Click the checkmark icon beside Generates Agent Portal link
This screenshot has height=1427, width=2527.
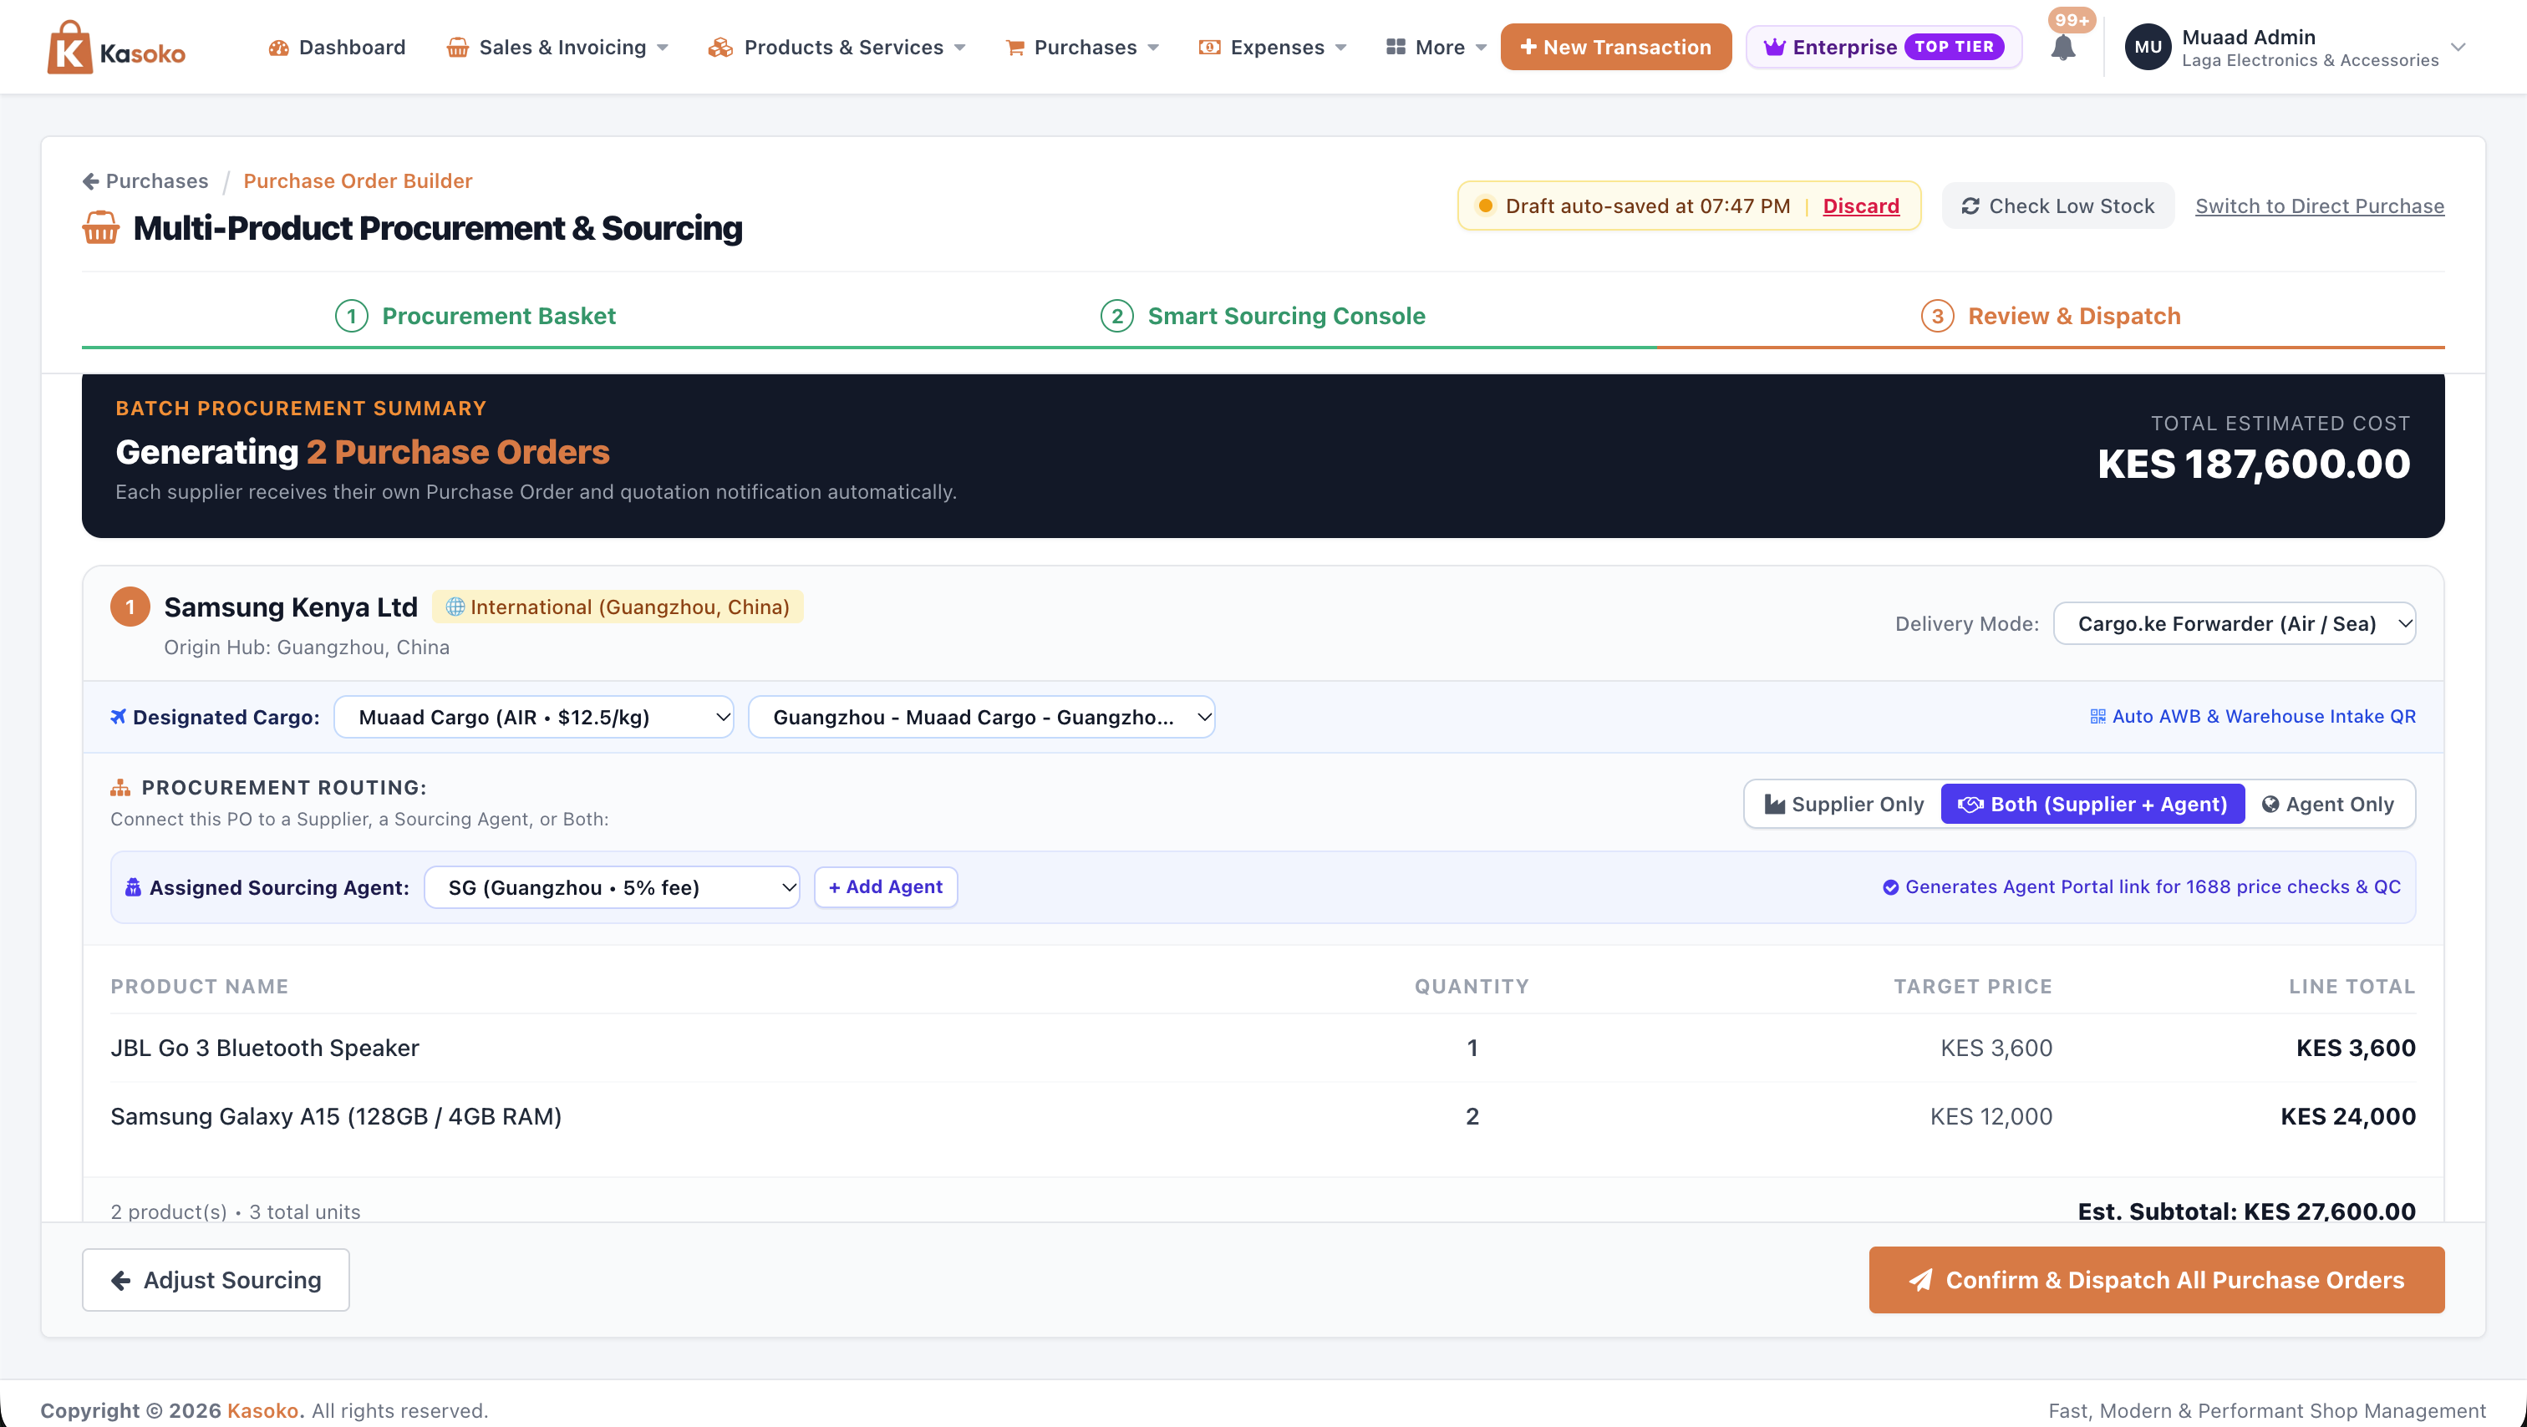click(x=1890, y=887)
